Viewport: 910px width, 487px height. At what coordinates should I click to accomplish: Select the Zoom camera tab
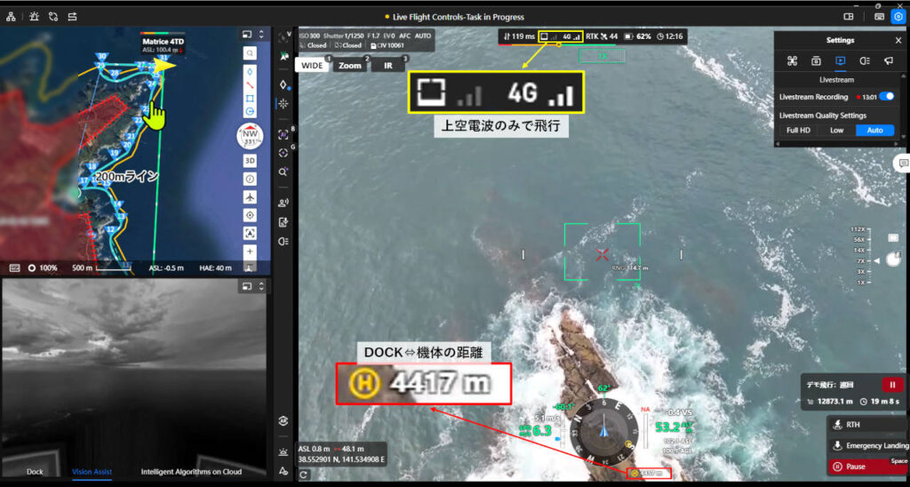pyautogui.click(x=350, y=66)
